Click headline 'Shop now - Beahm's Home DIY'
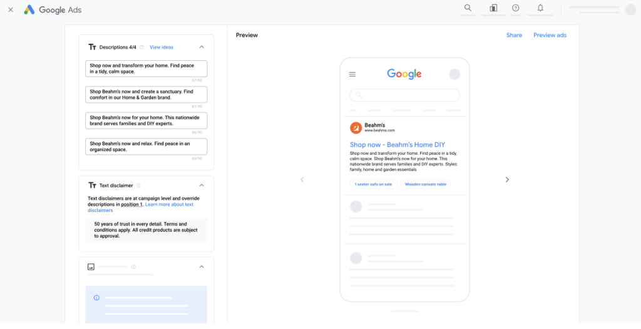Screen dimensions: 641x329 [397, 145]
